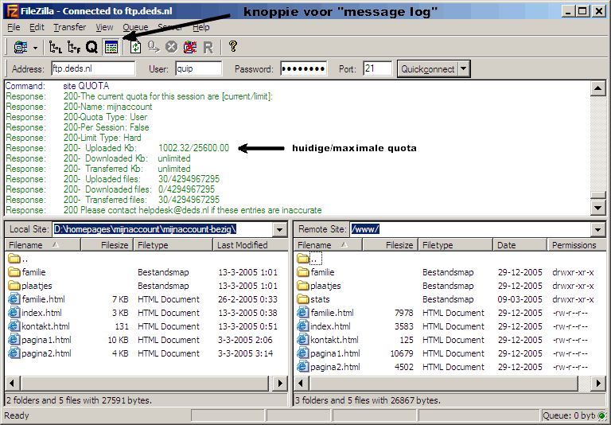Sort remote list by Permissions column
Image resolution: width=611 pixels, height=425 pixels.
[577, 245]
